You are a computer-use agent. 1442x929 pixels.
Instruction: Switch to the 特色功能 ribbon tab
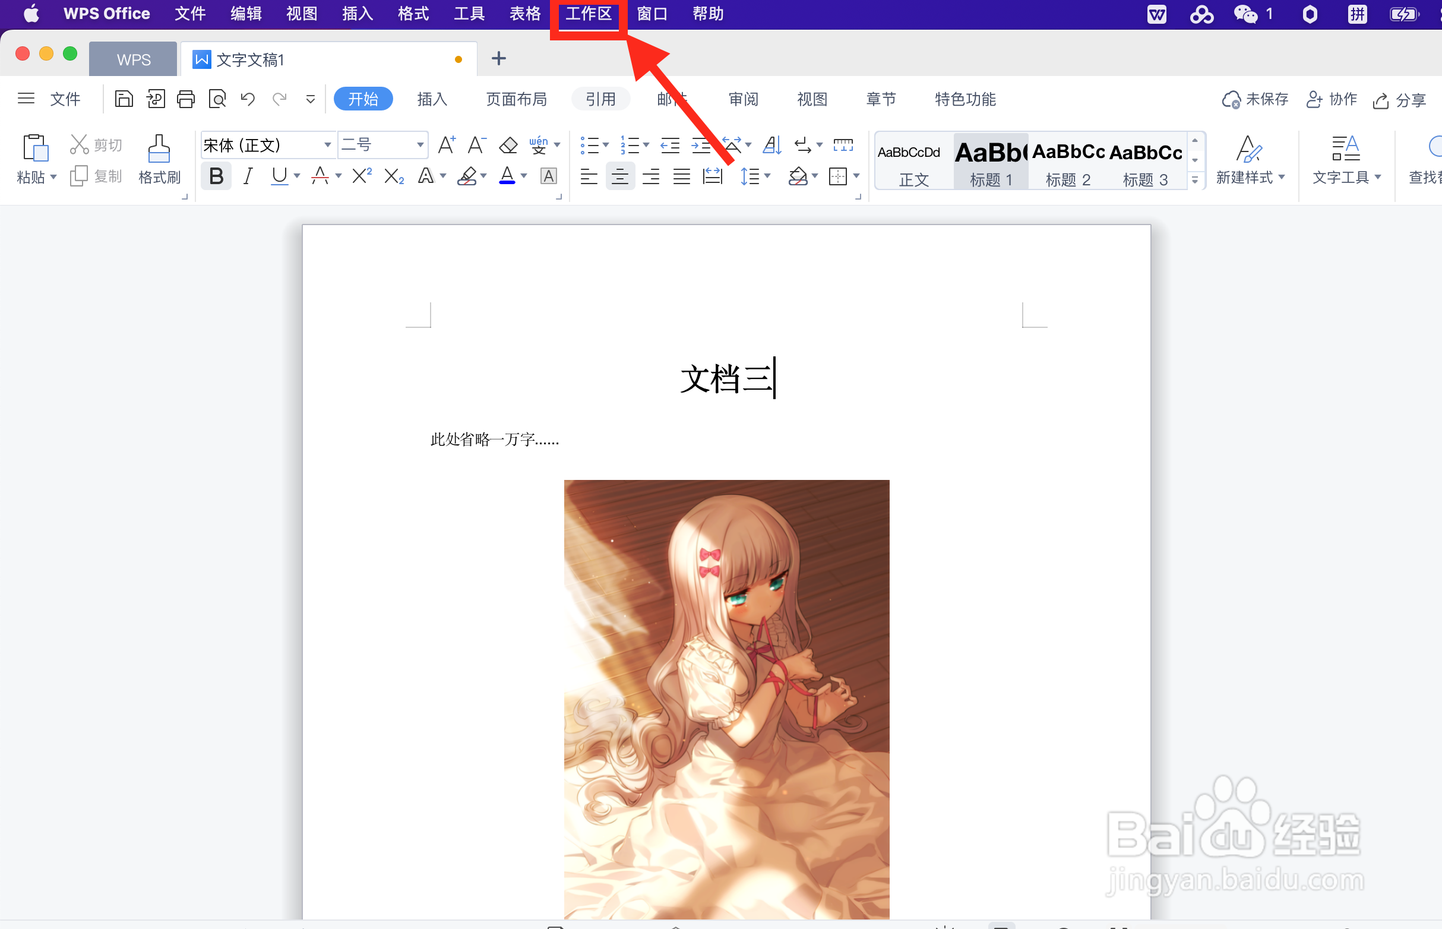965,99
